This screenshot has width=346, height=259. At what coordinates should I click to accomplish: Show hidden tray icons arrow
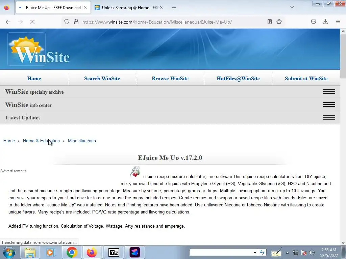pos(287,253)
